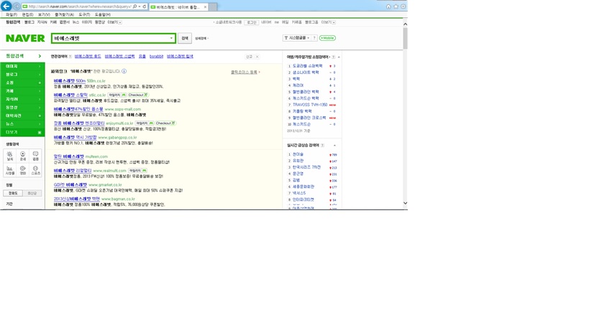Open the 시스템글꼴 font dropdown
The height and width of the screenshot is (330, 589).
(x=296, y=38)
